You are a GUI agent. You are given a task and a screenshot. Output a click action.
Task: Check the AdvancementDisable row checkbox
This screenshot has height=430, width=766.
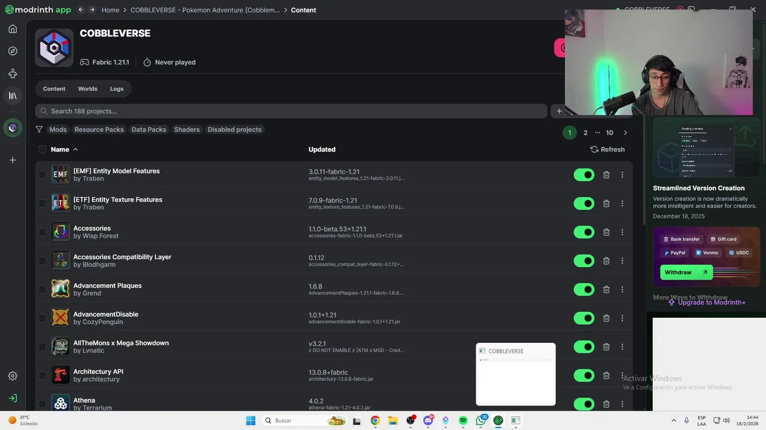[42, 318]
